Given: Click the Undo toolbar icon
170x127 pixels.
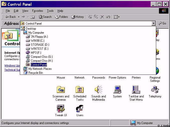Looking at the screenshot, I should 108,17.
